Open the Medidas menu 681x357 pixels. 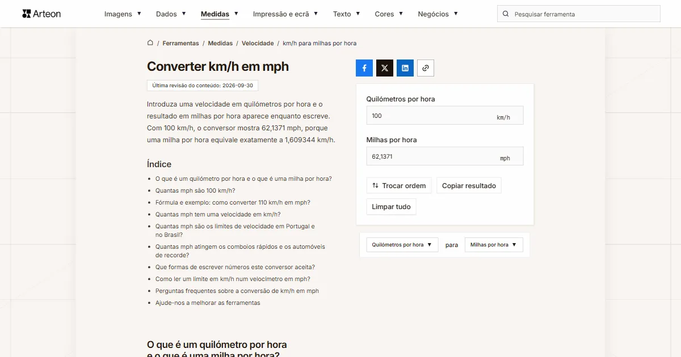(220, 14)
